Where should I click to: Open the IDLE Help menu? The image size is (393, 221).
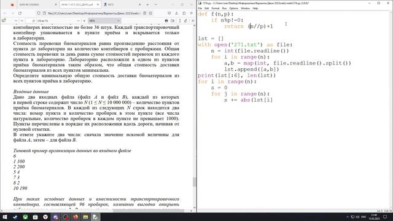[x=255, y=8]
